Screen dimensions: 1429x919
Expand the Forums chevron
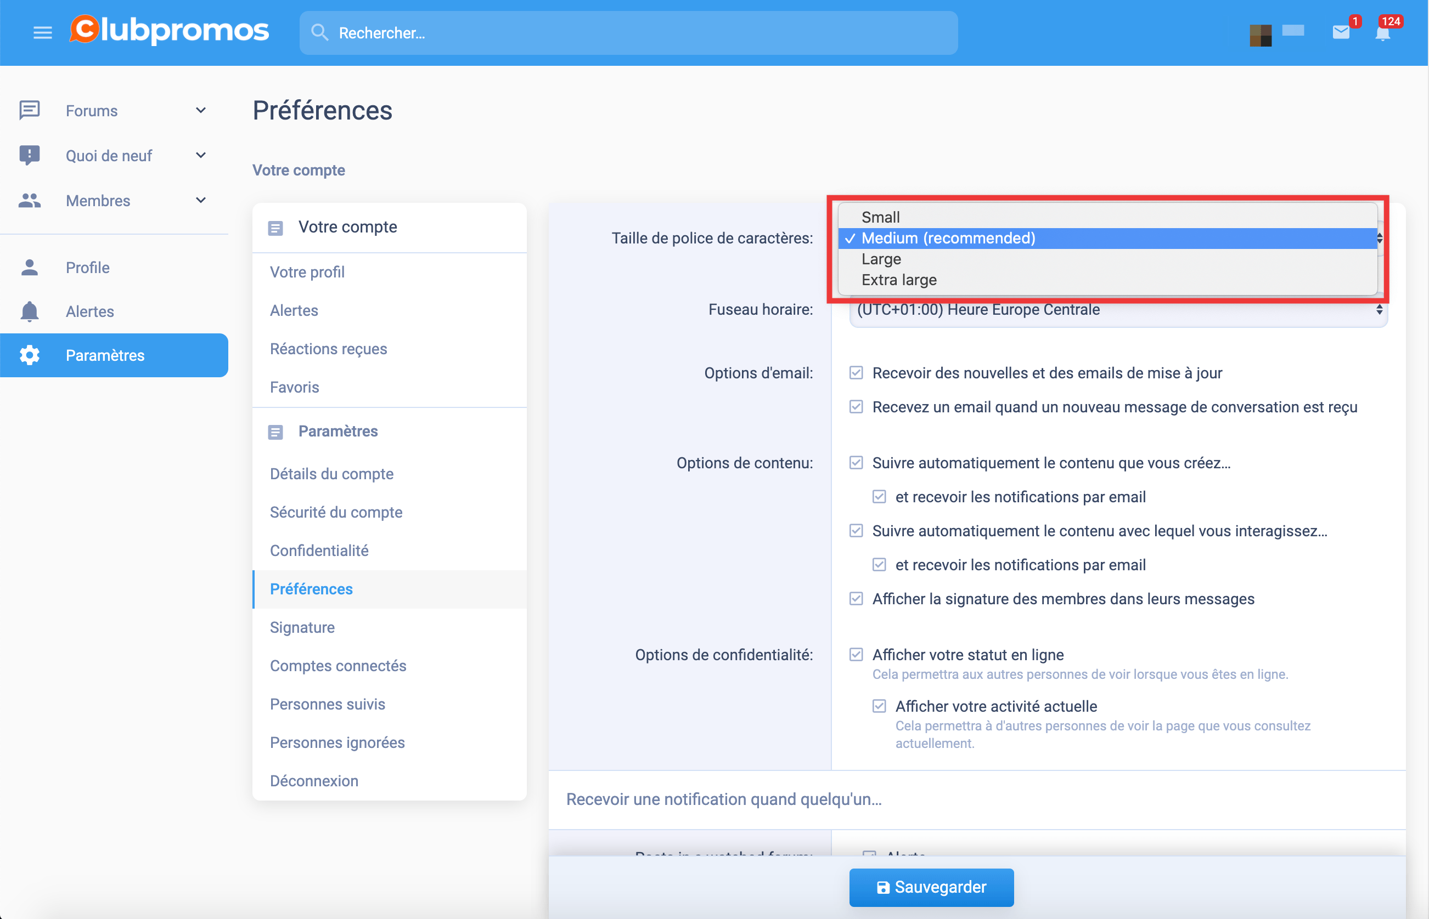click(x=201, y=110)
